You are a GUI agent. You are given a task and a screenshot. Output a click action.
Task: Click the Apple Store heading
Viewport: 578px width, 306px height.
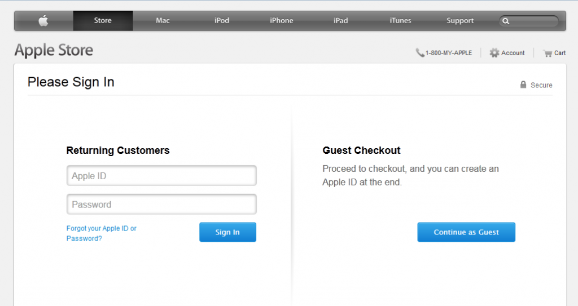(54, 51)
